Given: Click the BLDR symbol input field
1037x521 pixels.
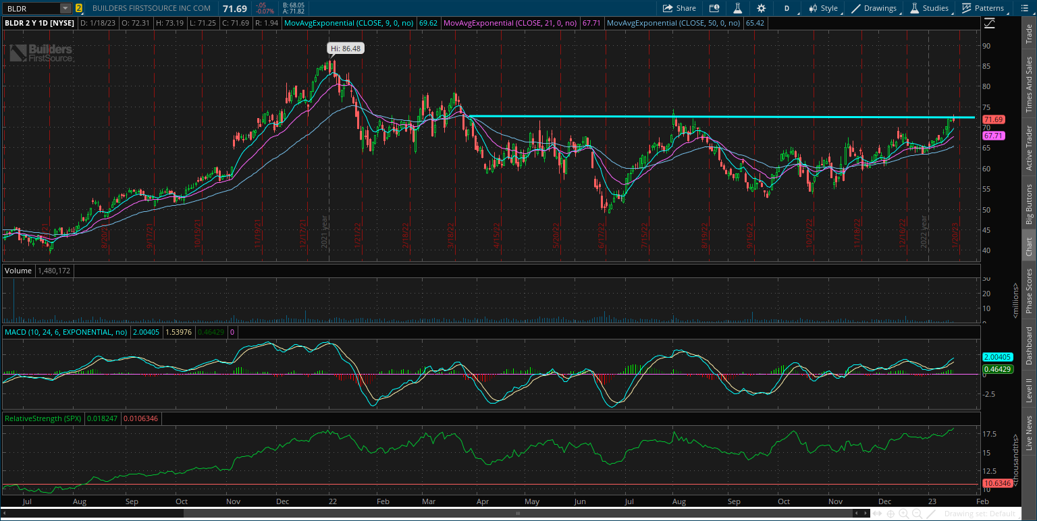Looking at the screenshot, I should coord(32,8).
